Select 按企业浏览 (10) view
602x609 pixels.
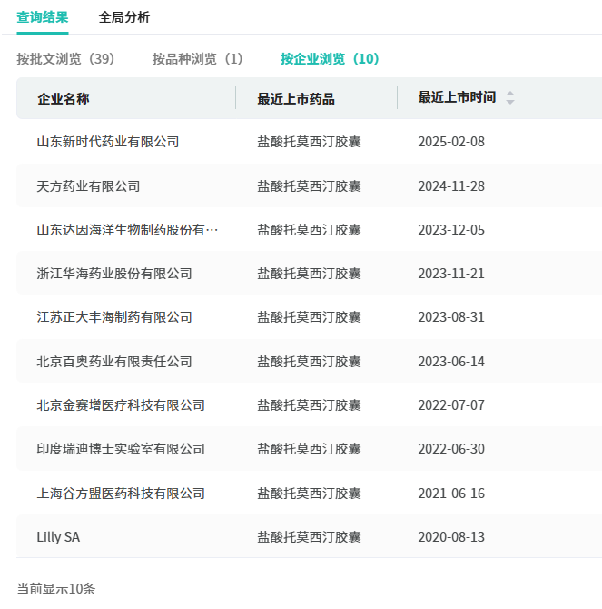click(x=330, y=59)
